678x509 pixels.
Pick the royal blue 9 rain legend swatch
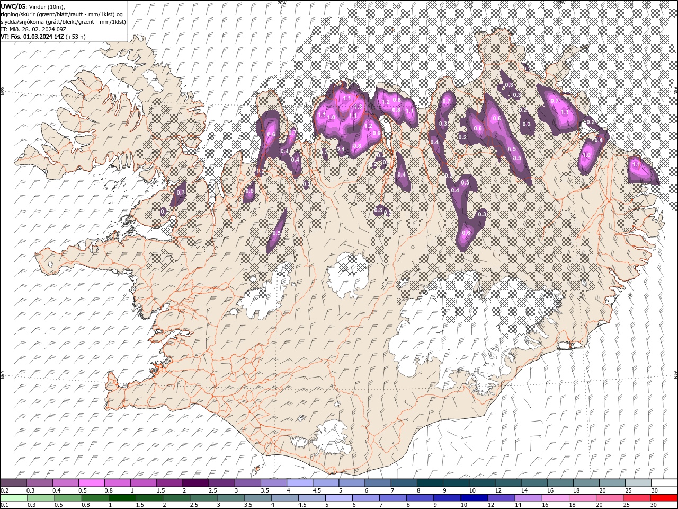click(x=448, y=498)
